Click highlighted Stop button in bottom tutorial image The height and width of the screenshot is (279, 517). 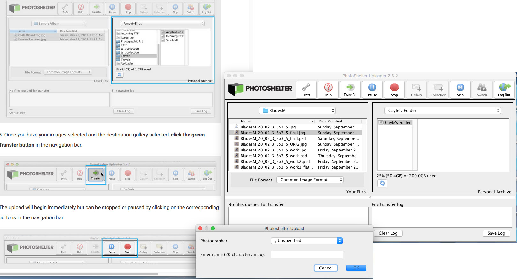[x=127, y=248]
